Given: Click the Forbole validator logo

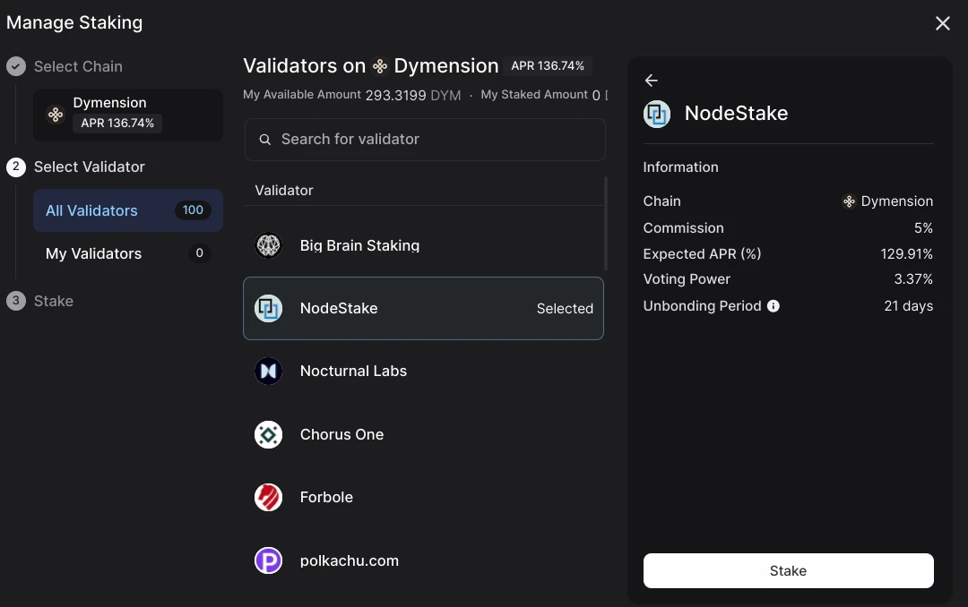Looking at the screenshot, I should click(269, 498).
